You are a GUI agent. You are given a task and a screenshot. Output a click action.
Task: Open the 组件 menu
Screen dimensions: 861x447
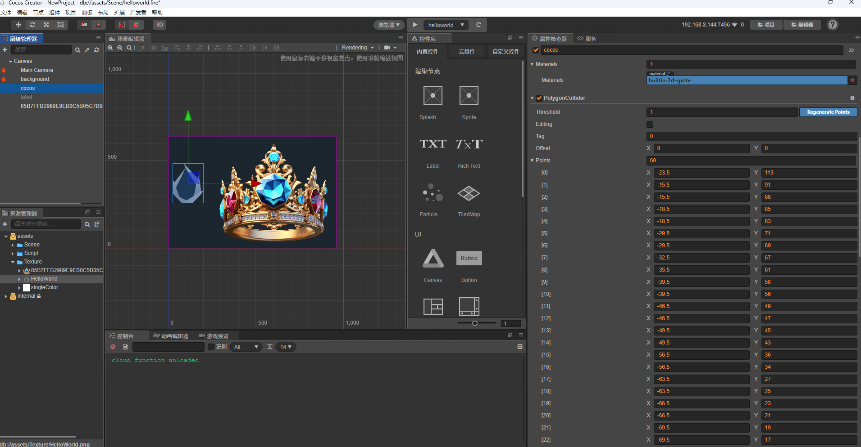coord(54,12)
